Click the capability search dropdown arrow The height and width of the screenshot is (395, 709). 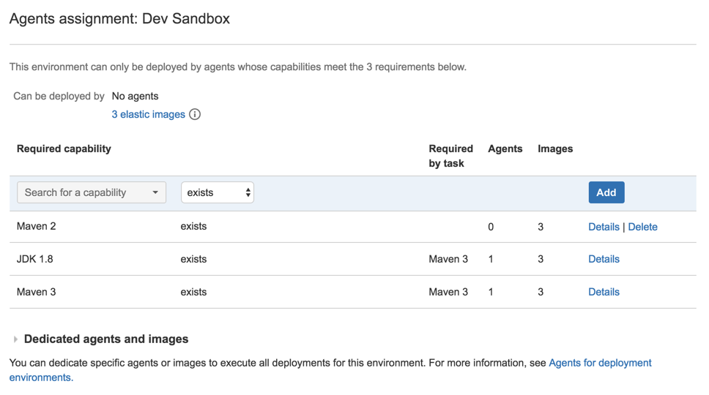[155, 192]
